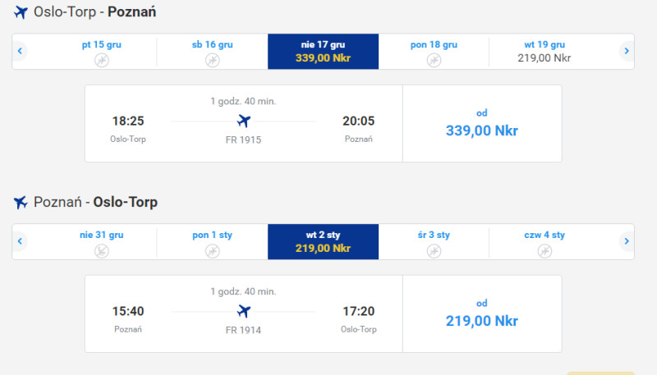
Task: Choose the 339,00 Nkr outbound fare
Action: tap(482, 123)
